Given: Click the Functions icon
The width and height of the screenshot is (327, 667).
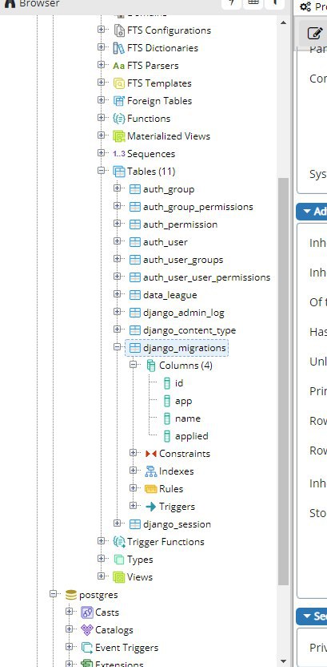Looking at the screenshot, I should [118, 119].
